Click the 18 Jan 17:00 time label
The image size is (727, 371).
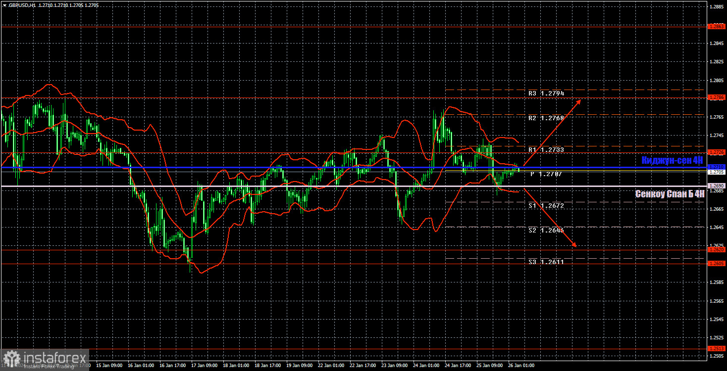(268, 366)
